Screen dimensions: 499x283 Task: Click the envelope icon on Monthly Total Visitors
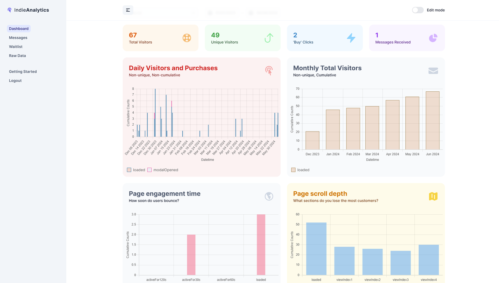click(x=433, y=71)
